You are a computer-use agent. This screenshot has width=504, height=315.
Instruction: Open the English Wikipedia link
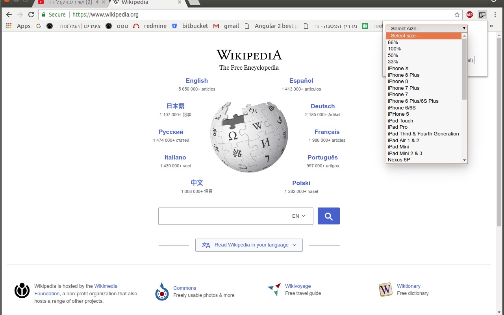coord(196,81)
